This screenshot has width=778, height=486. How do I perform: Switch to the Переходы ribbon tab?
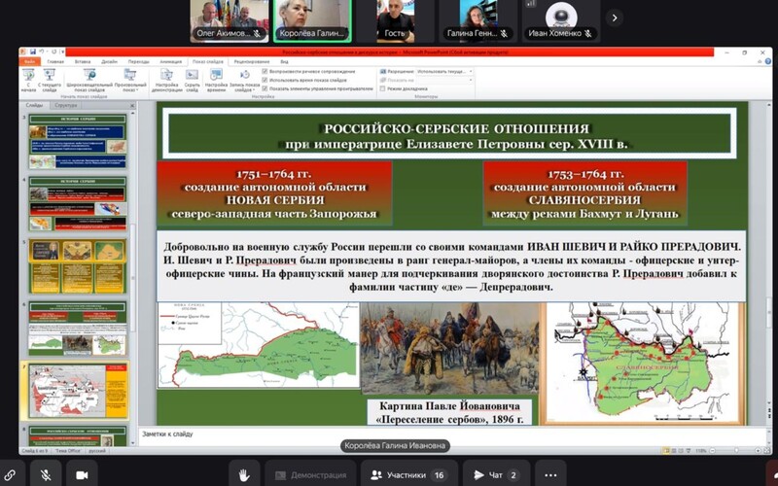[138, 61]
